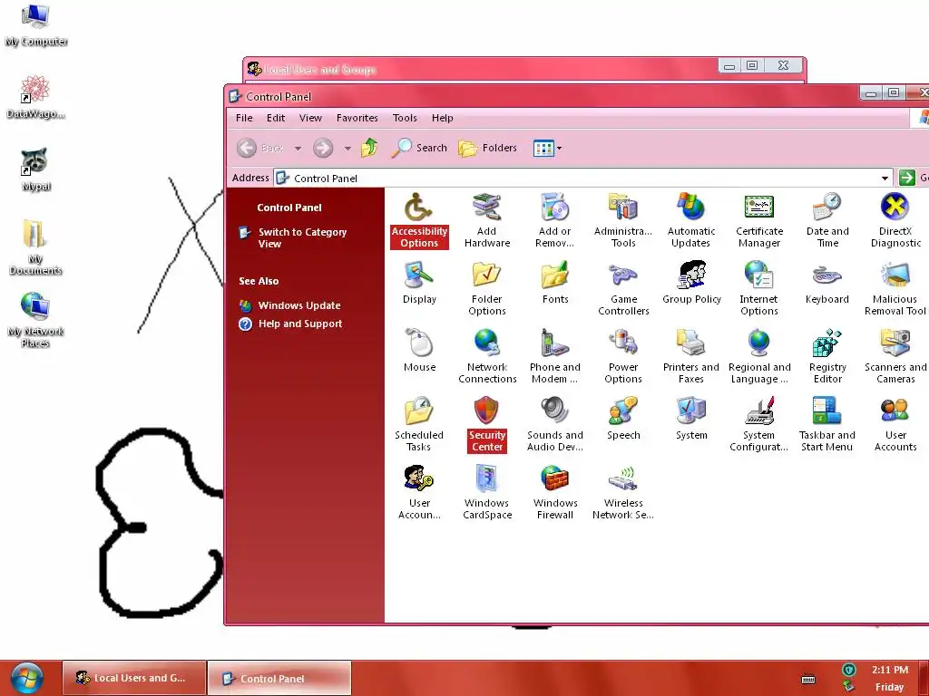The width and height of the screenshot is (929, 696).
Task: Open Internet Options icon
Action: (759, 288)
